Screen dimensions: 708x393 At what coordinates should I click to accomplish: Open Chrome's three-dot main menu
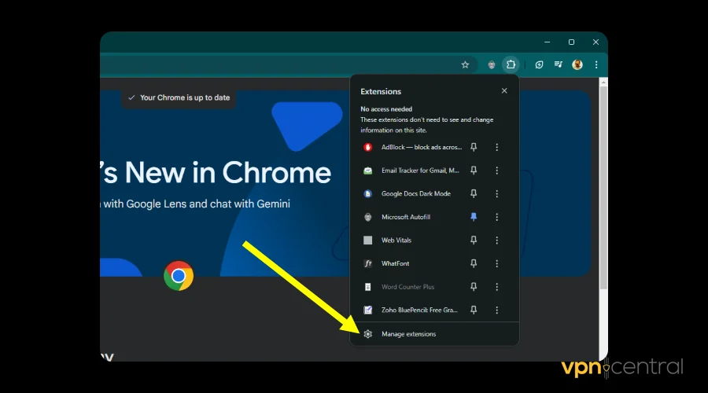tap(596, 64)
